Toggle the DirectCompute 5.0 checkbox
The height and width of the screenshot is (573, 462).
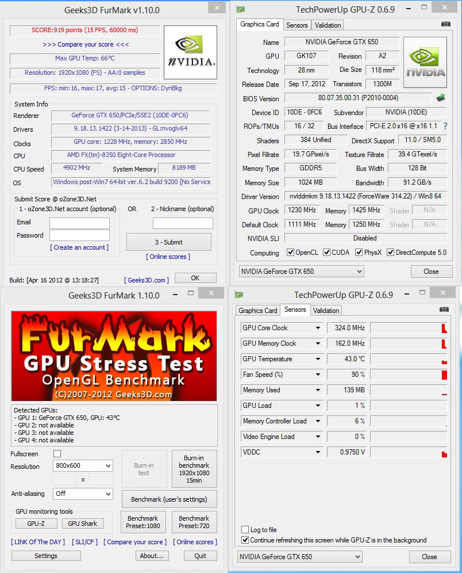(391, 253)
